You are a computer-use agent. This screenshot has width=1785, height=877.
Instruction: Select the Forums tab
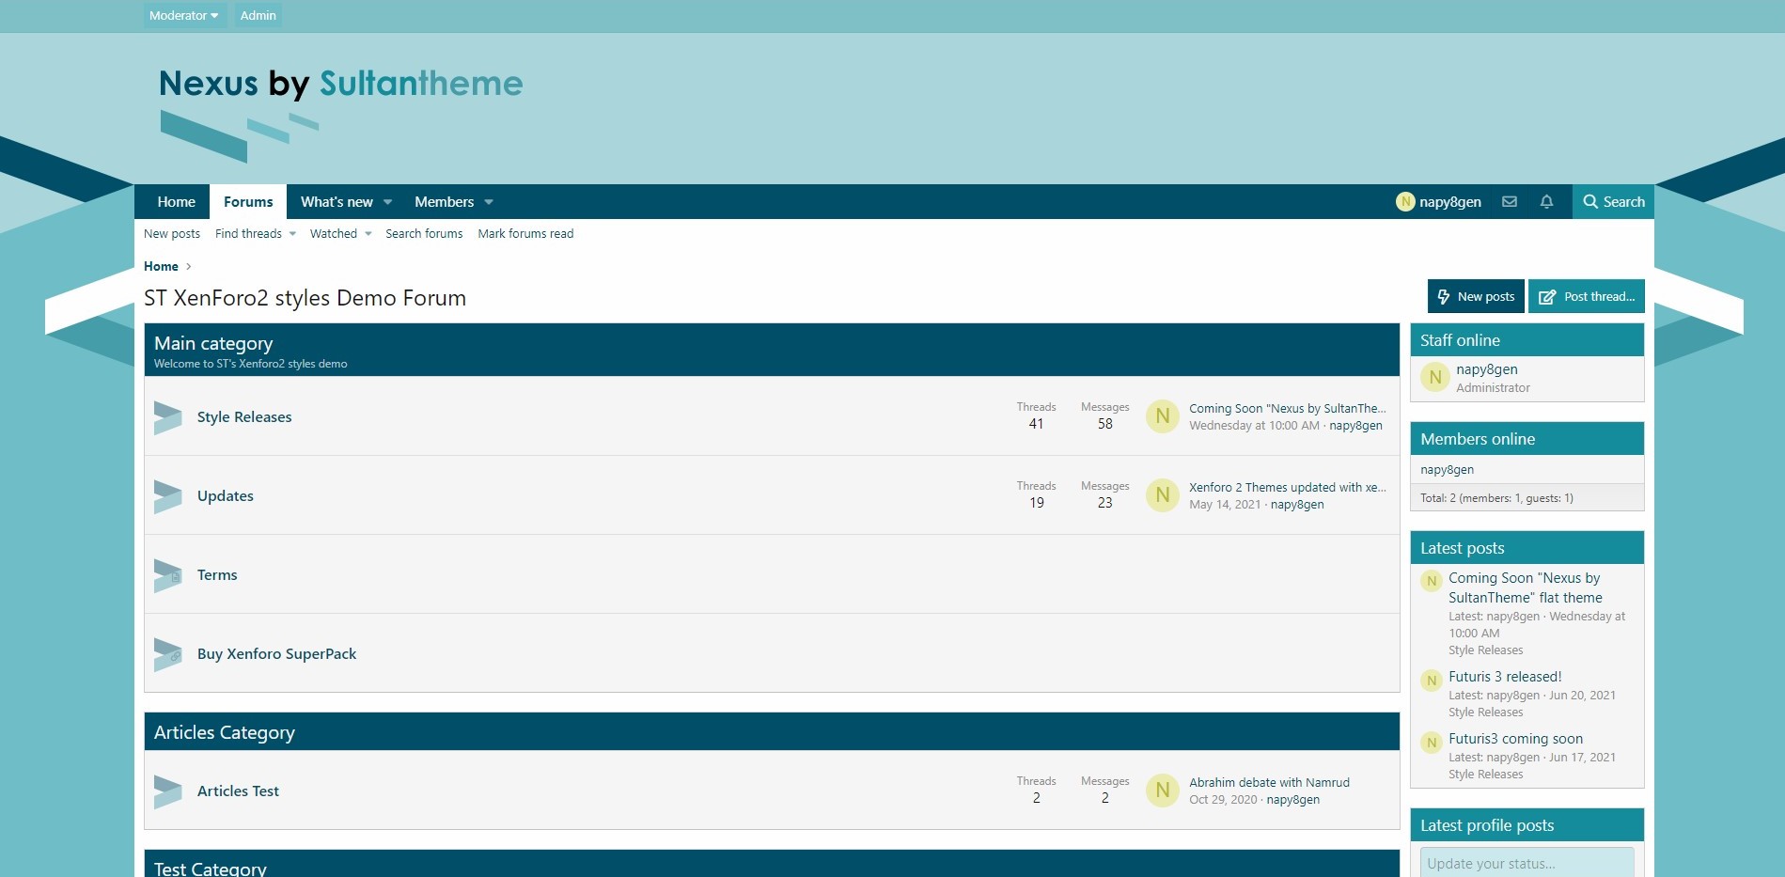(x=248, y=202)
